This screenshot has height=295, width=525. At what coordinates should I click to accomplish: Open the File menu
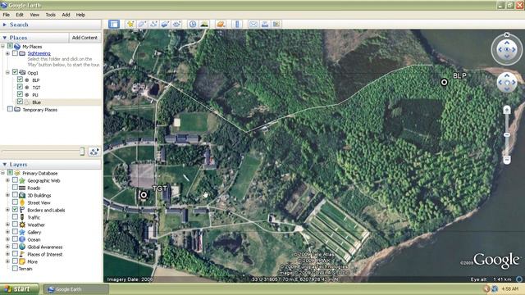pyautogui.click(x=6, y=15)
